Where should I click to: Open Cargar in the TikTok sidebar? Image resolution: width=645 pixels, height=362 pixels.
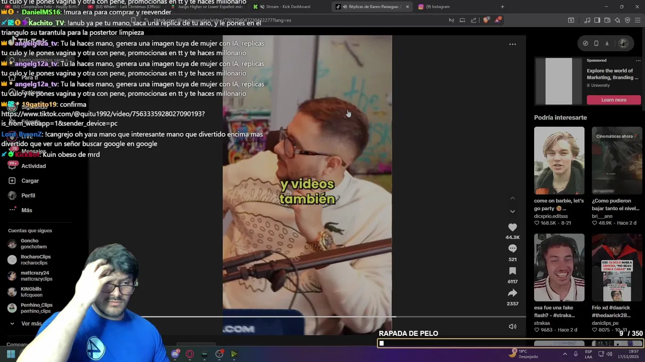click(30, 180)
